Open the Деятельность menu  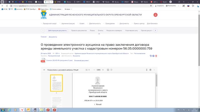tap(95, 24)
